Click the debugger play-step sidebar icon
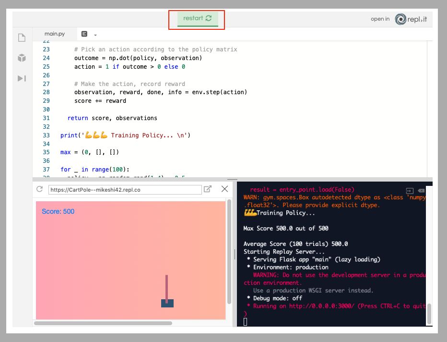The height and width of the screenshot is (342, 447). click(x=22, y=78)
